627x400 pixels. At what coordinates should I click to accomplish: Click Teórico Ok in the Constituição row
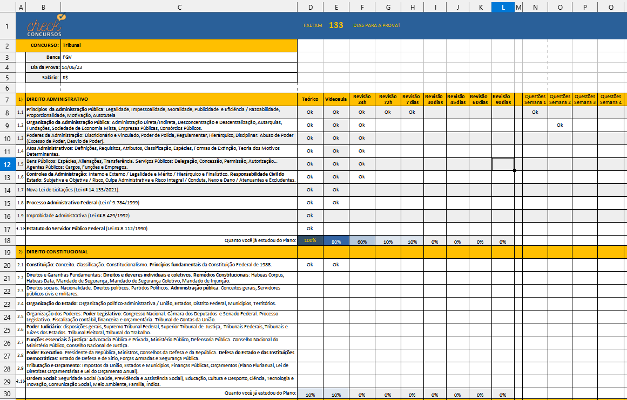point(310,265)
